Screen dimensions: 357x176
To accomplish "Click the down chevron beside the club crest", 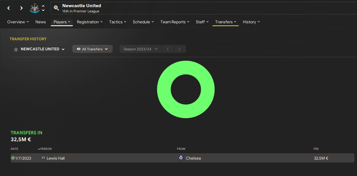I will [x=43, y=10].
